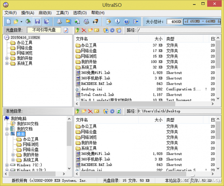Screen dimensions: 224x186
Task: Open the 选项(O) menu
Action: click(80, 13)
